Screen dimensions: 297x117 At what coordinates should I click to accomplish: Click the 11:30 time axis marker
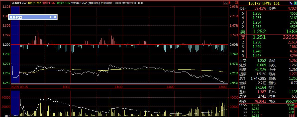119,87
